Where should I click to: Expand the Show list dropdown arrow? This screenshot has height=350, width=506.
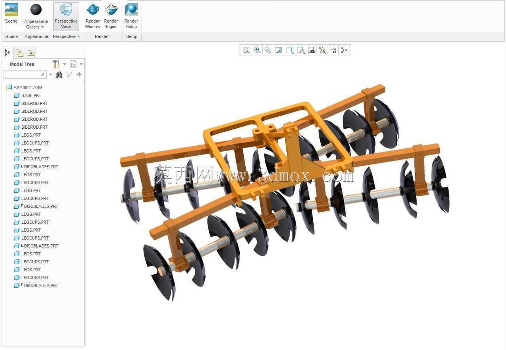pos(81,64)
